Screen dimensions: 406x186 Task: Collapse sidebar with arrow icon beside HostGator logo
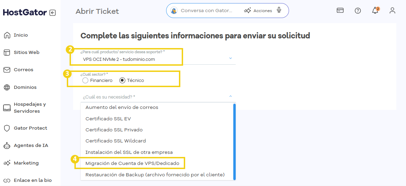click(53, 13)
